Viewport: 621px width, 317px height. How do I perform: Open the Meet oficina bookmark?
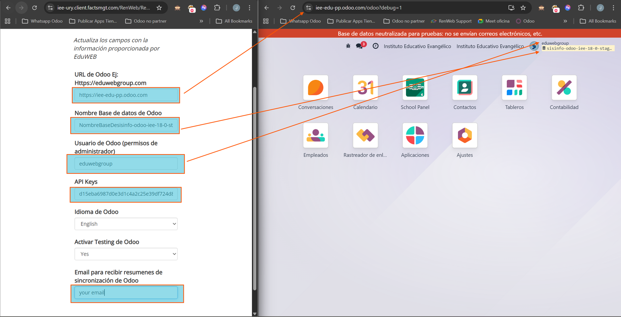[x=494, y=21]
